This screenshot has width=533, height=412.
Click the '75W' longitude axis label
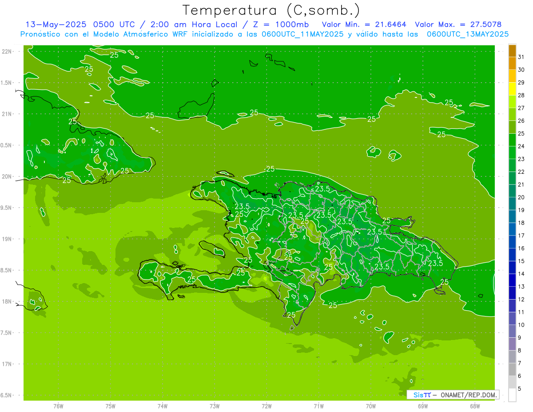111,406
